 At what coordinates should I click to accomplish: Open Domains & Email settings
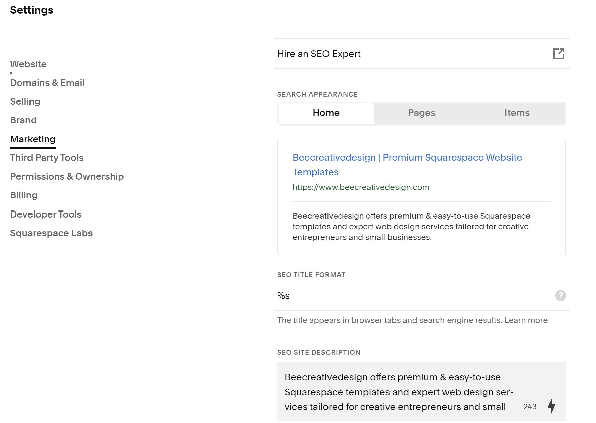click(47, 83)
